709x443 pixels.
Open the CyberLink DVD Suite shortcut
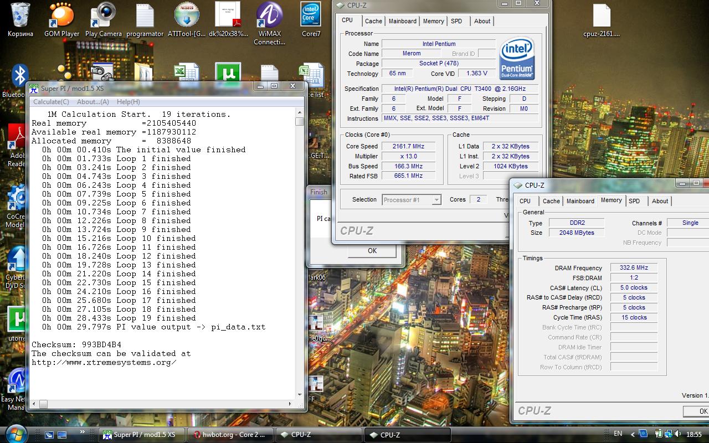(x=17, y=268)
